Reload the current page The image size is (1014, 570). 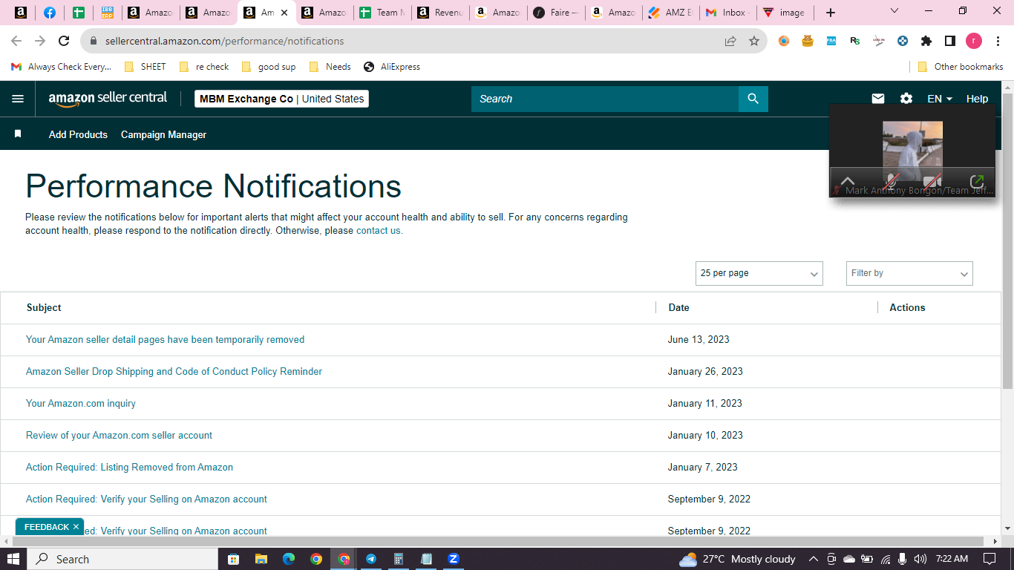coord(64,42)
